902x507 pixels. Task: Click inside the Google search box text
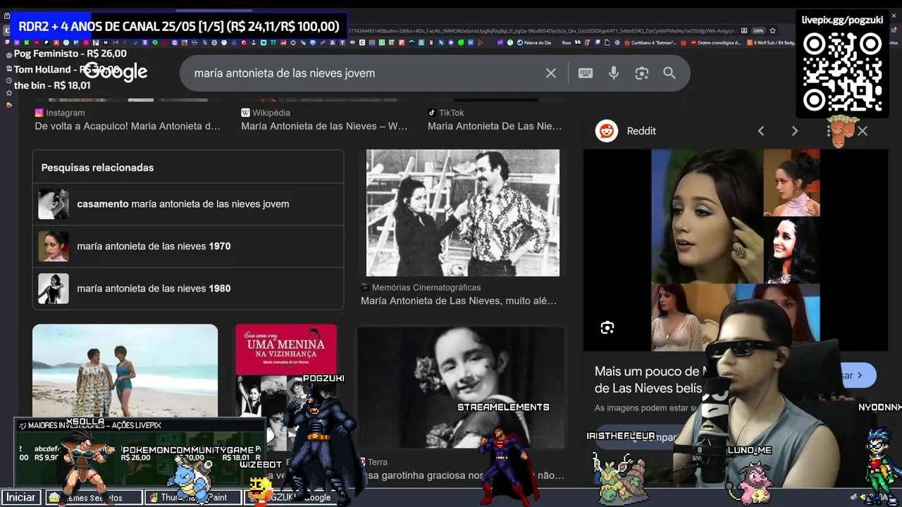click(284, 73)
